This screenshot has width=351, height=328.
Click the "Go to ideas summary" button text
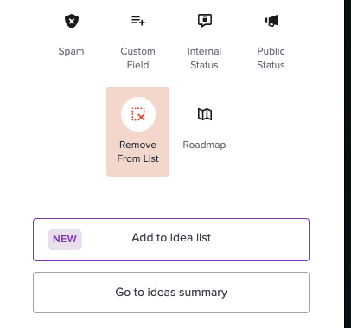pyautogui.click(x=171, y=293)
